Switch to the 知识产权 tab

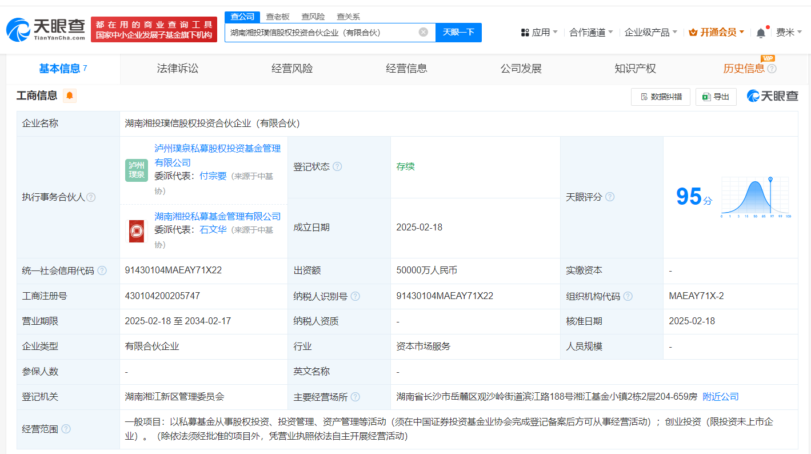[635, 69]
